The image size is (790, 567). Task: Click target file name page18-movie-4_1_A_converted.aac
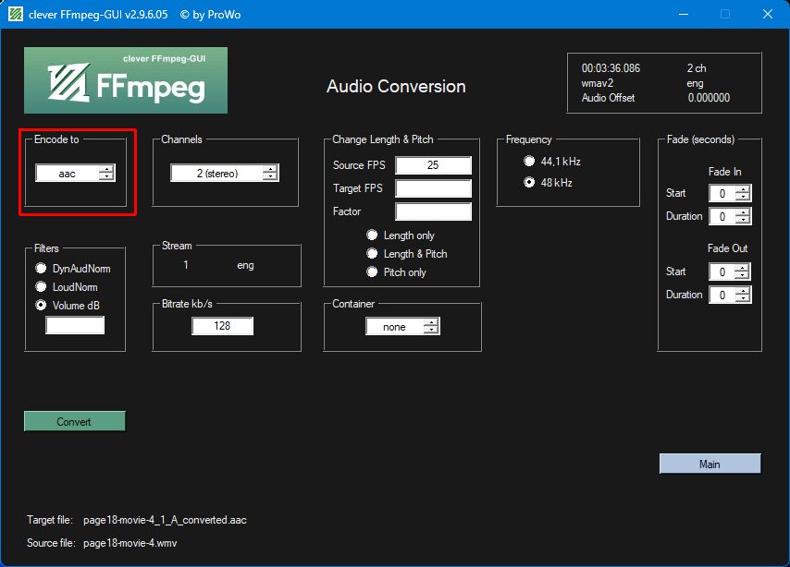(x=165, y=520)
